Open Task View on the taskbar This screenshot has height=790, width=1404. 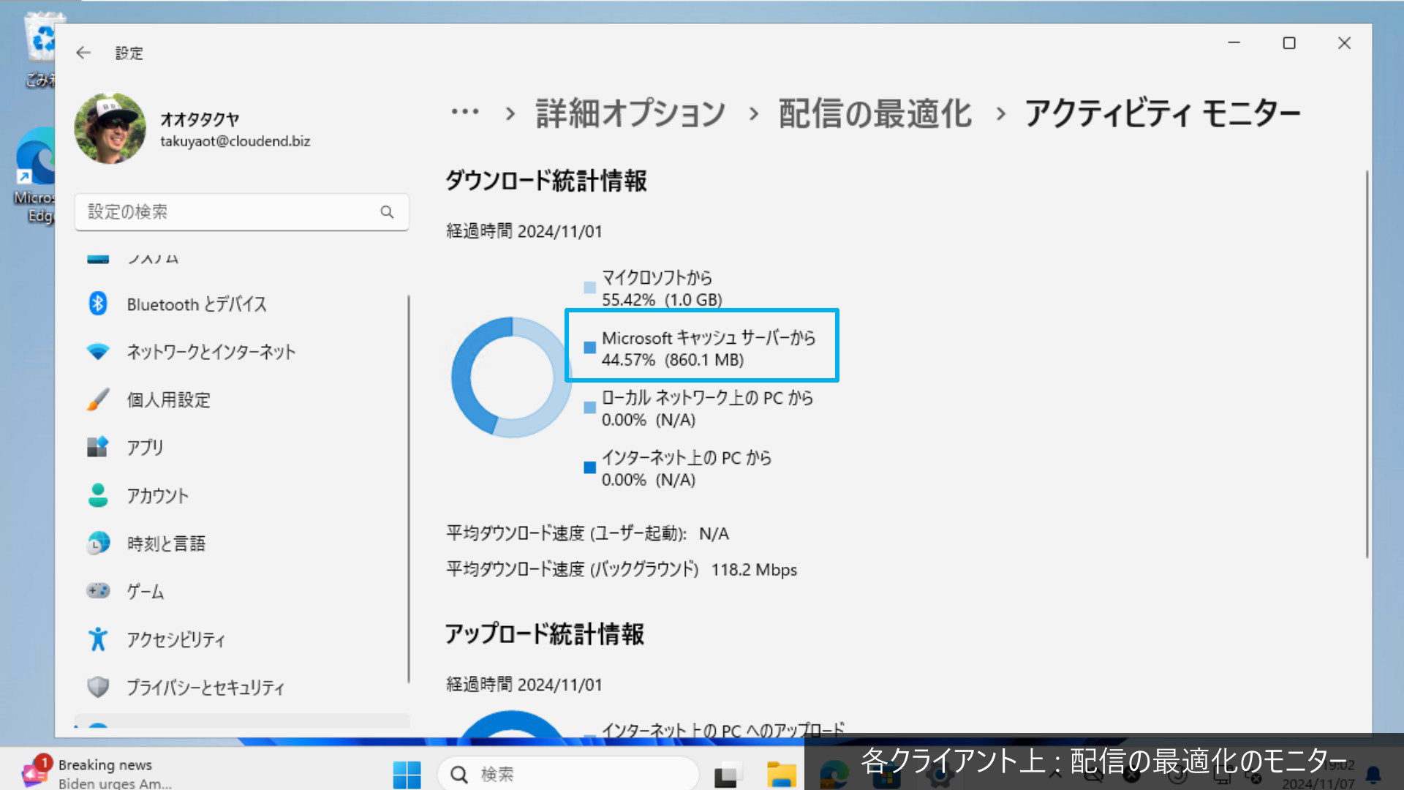[x=728, y=775]
